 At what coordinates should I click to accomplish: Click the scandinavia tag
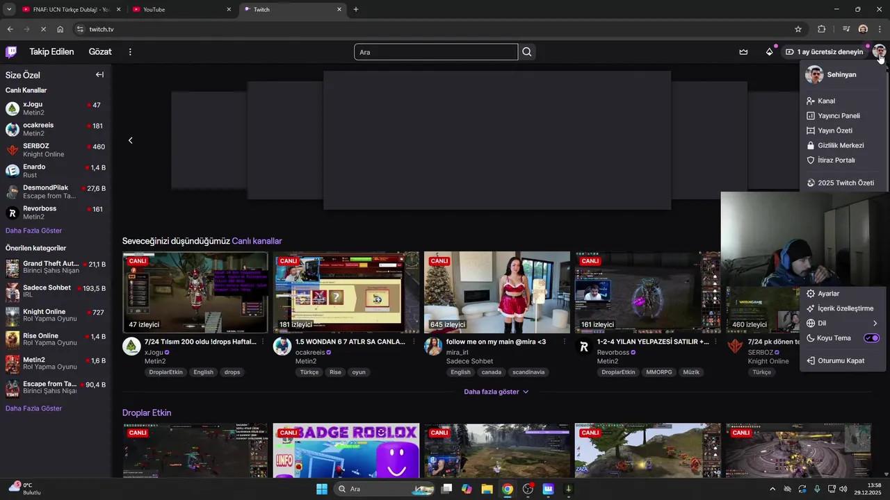[528, 372]
